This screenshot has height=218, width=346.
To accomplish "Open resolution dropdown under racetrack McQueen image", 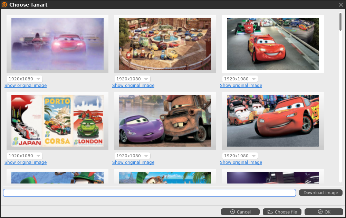I will pos(240,79).
